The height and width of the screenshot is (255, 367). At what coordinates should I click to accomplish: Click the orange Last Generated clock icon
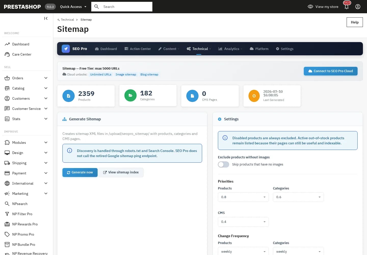(x=254, y=96)
